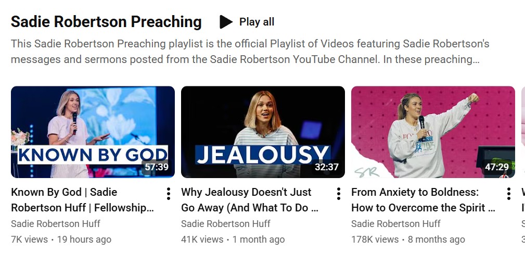
Task: Click the 32:37 duration badge
Action: pyautogui.click(x=327, y=167)
